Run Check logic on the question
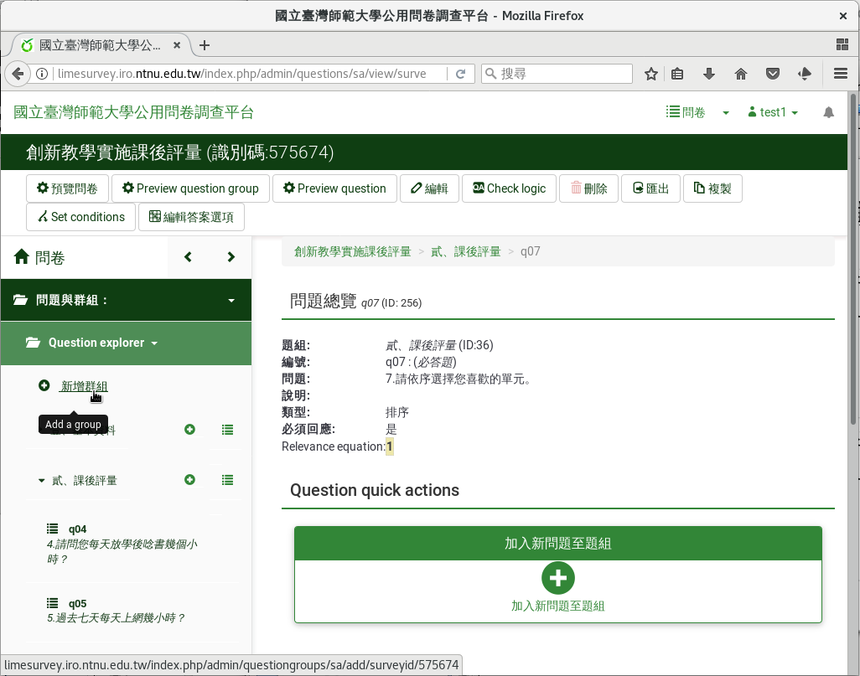 pos(509,188)
